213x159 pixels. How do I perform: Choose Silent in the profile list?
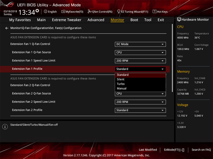click(140, 79)
